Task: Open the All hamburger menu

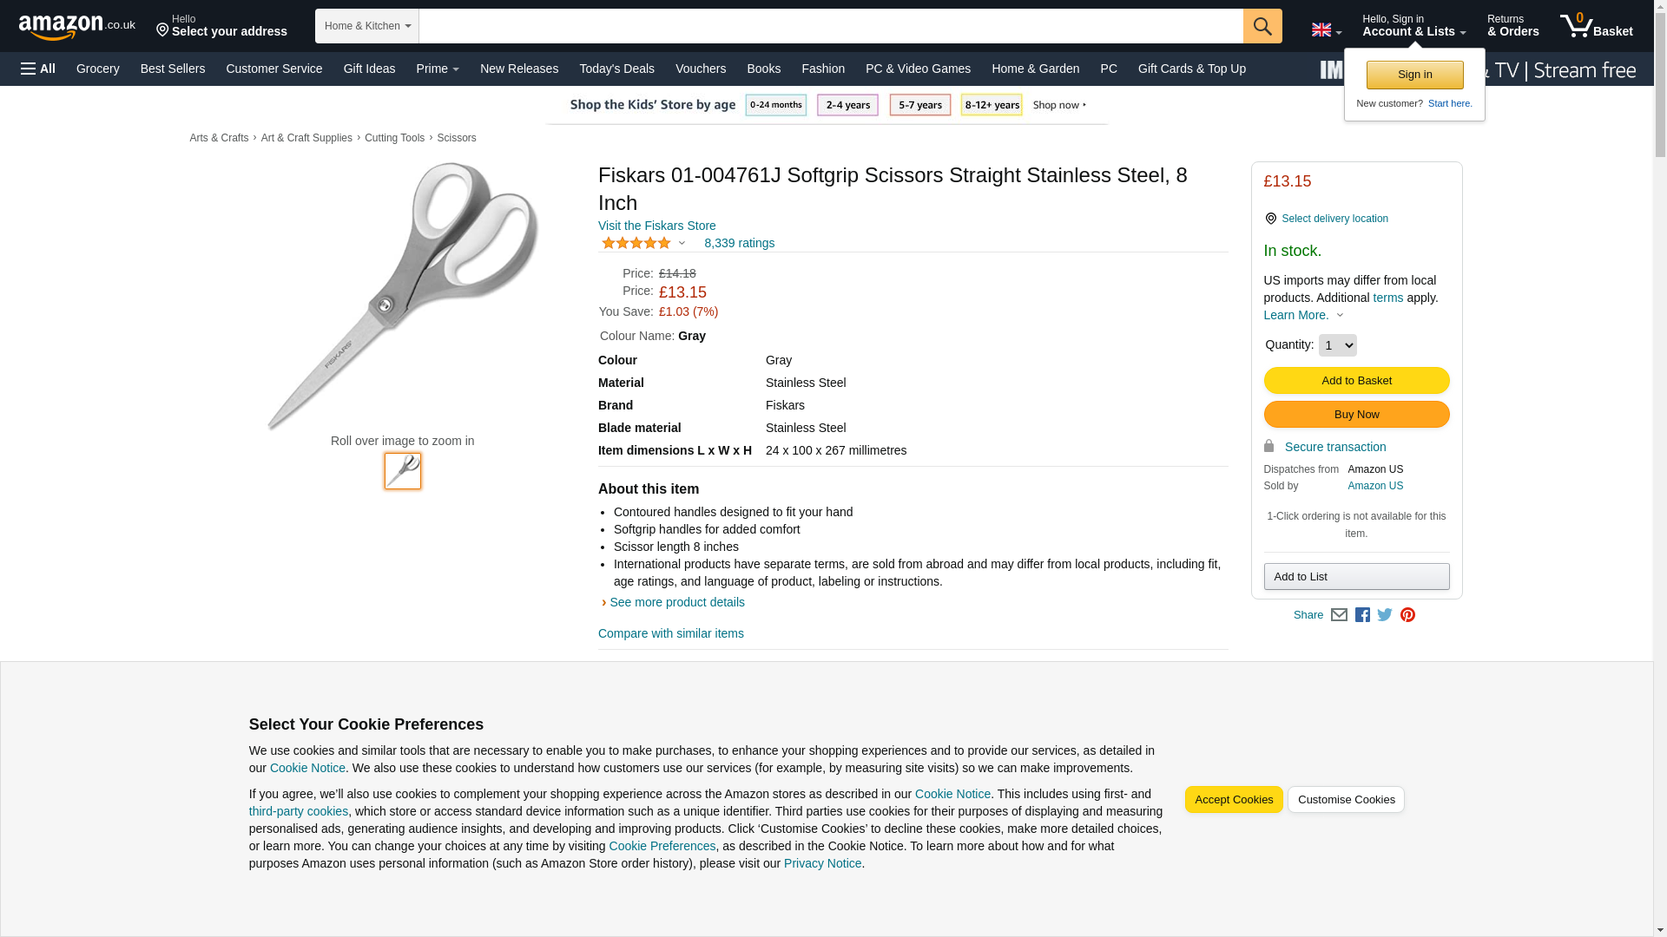Action: point(38,69)
